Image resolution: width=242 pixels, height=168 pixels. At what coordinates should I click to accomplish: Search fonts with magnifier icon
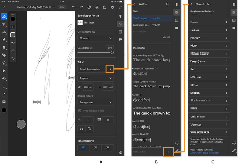[168, 4]
